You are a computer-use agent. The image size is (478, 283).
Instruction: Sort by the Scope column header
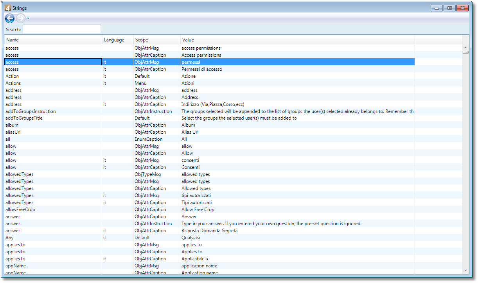point(156,40)
